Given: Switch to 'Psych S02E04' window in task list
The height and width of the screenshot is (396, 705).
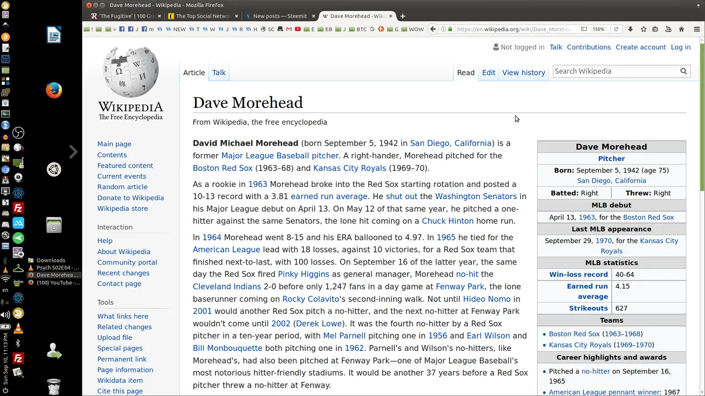Looking at the screenshot, I should 53,268.
